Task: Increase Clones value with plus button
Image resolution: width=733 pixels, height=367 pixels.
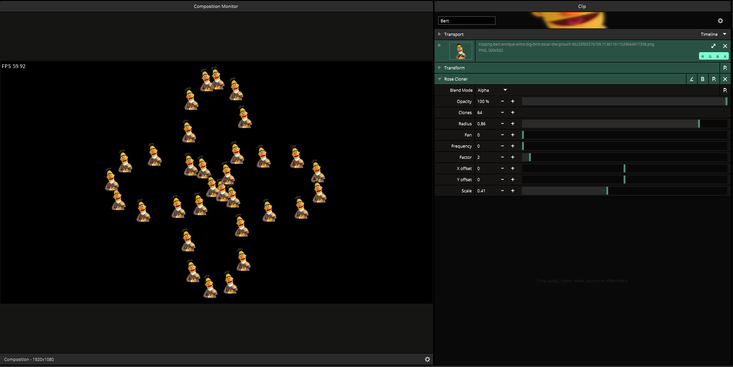Action: [512, 113]
